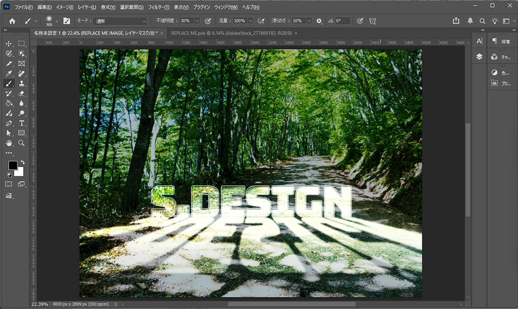Select the Pen tool

pos(9,123)
